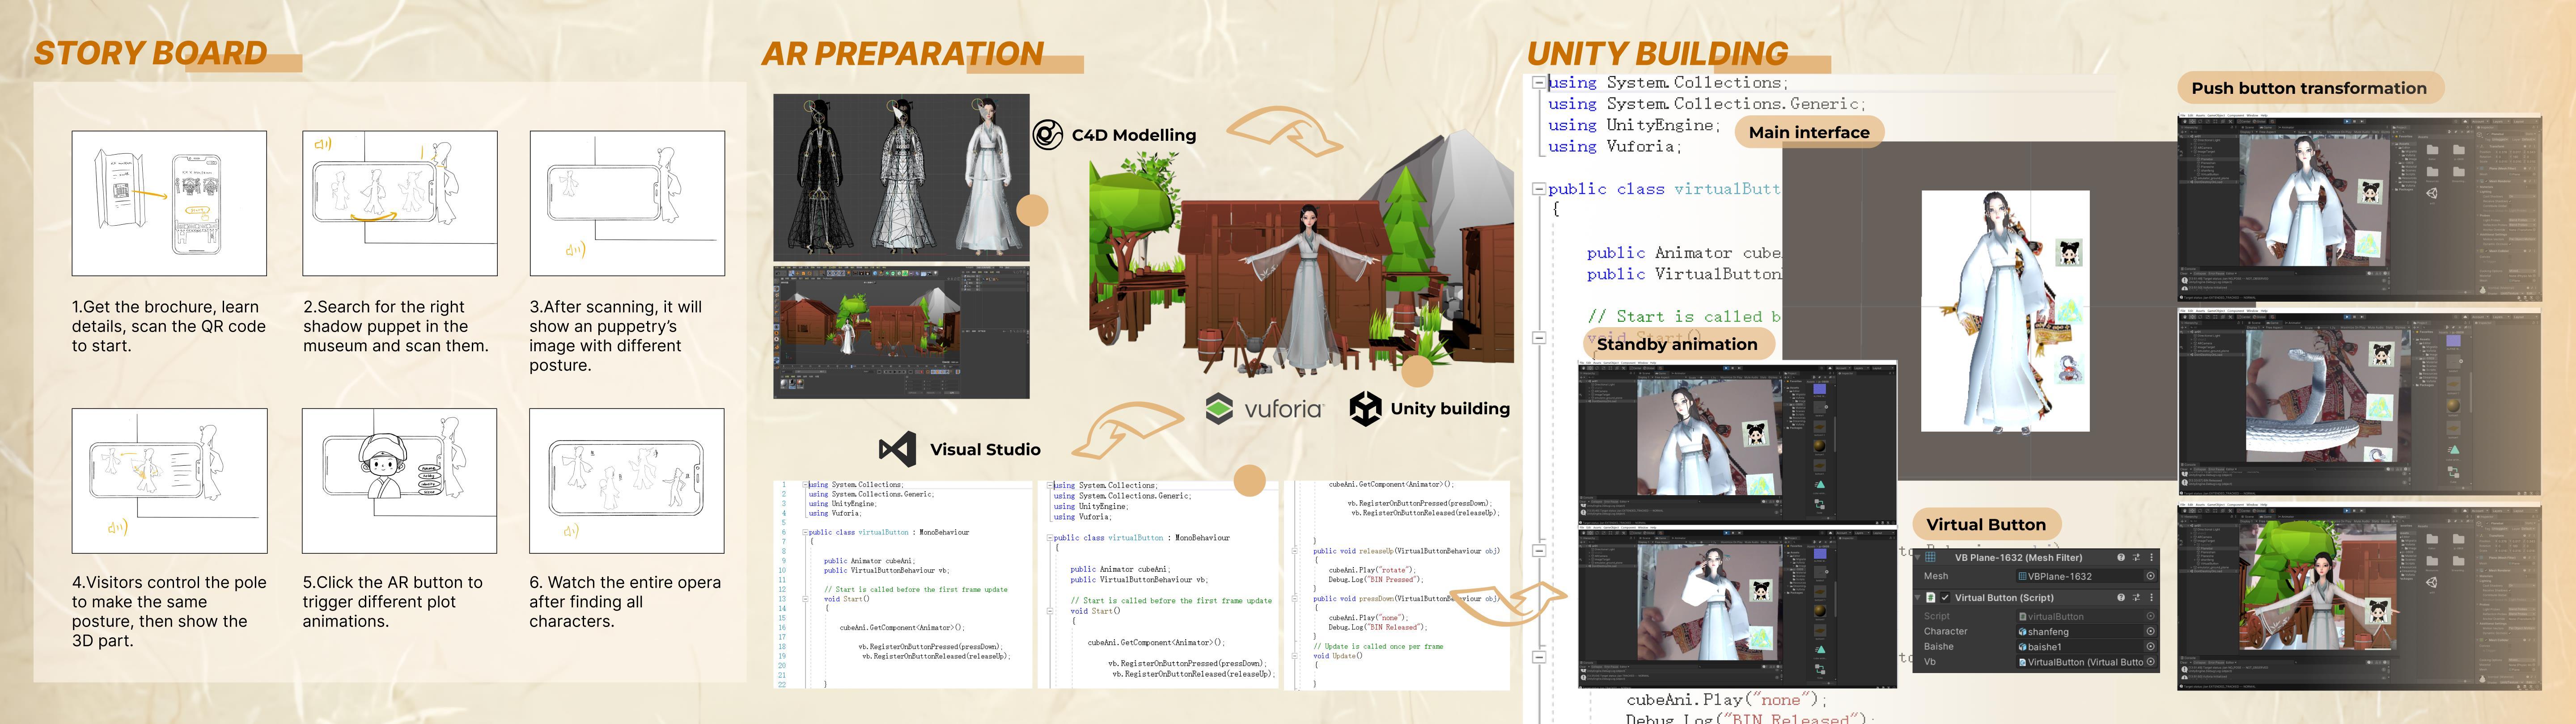Click the green vuforia logo icon

point(1219,408)
